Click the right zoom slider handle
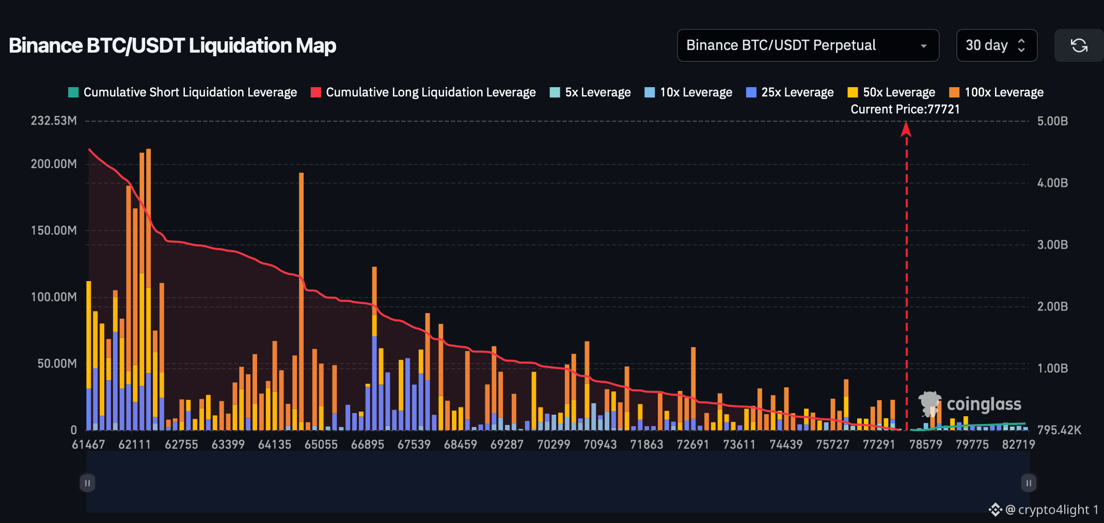 click(1029, 483)
